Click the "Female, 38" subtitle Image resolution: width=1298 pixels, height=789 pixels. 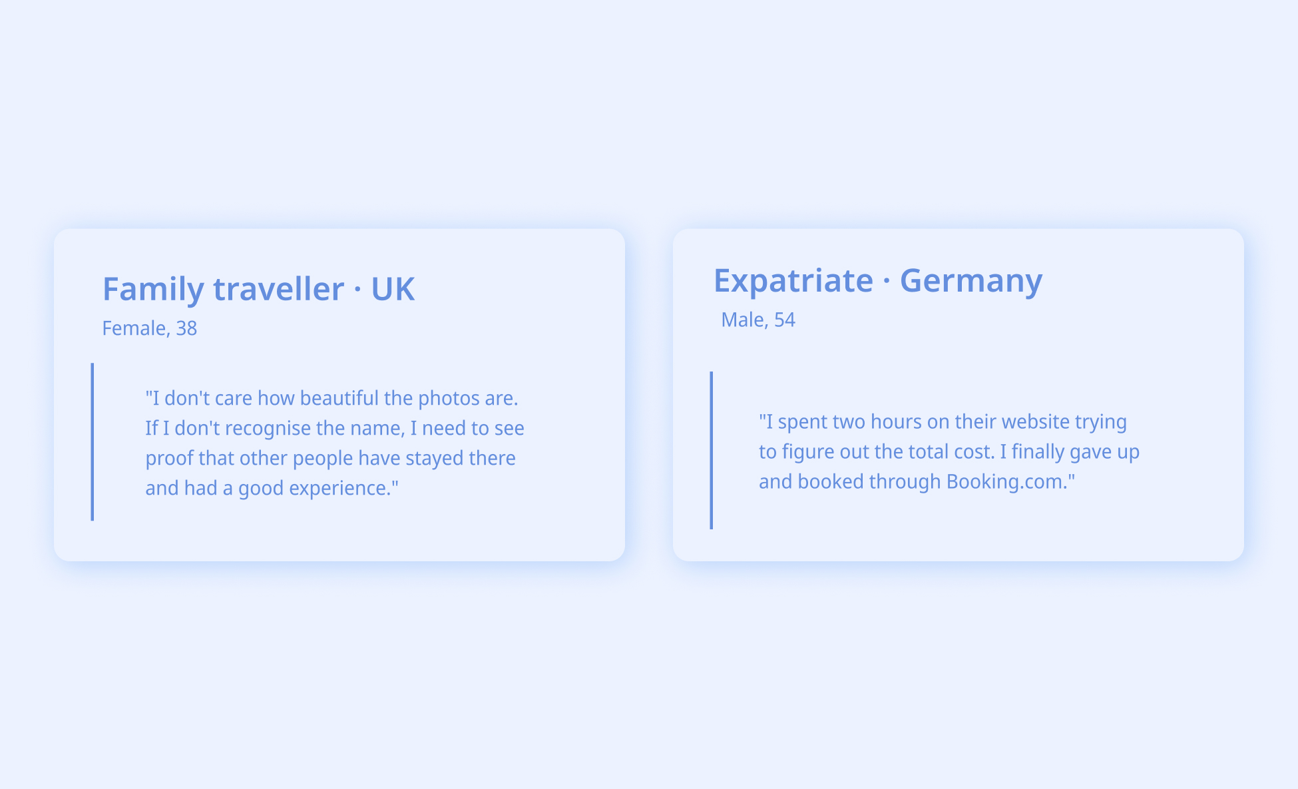click(150, 328)
